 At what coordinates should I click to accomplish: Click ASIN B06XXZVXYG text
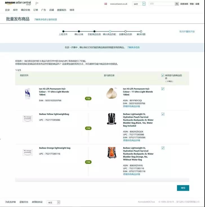point(133,165)
